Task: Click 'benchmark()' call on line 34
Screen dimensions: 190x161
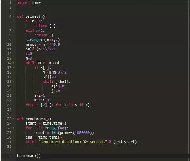Action: (29, 156)
